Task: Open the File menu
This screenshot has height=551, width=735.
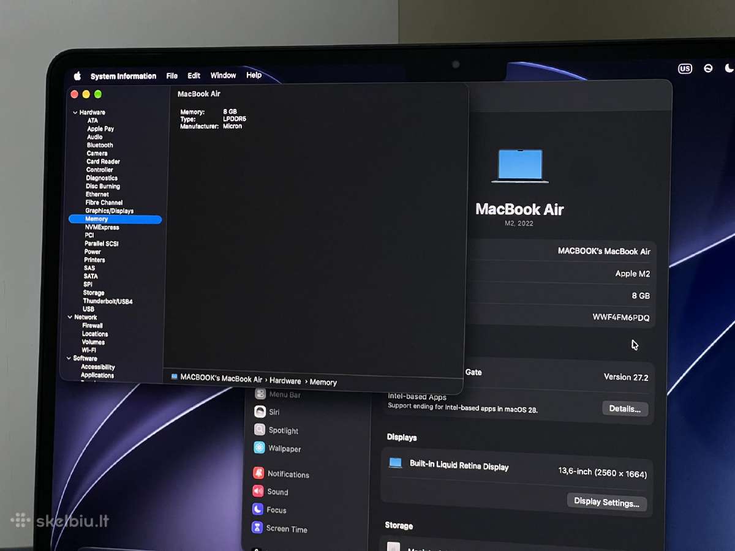Action: tap(172, 76)
